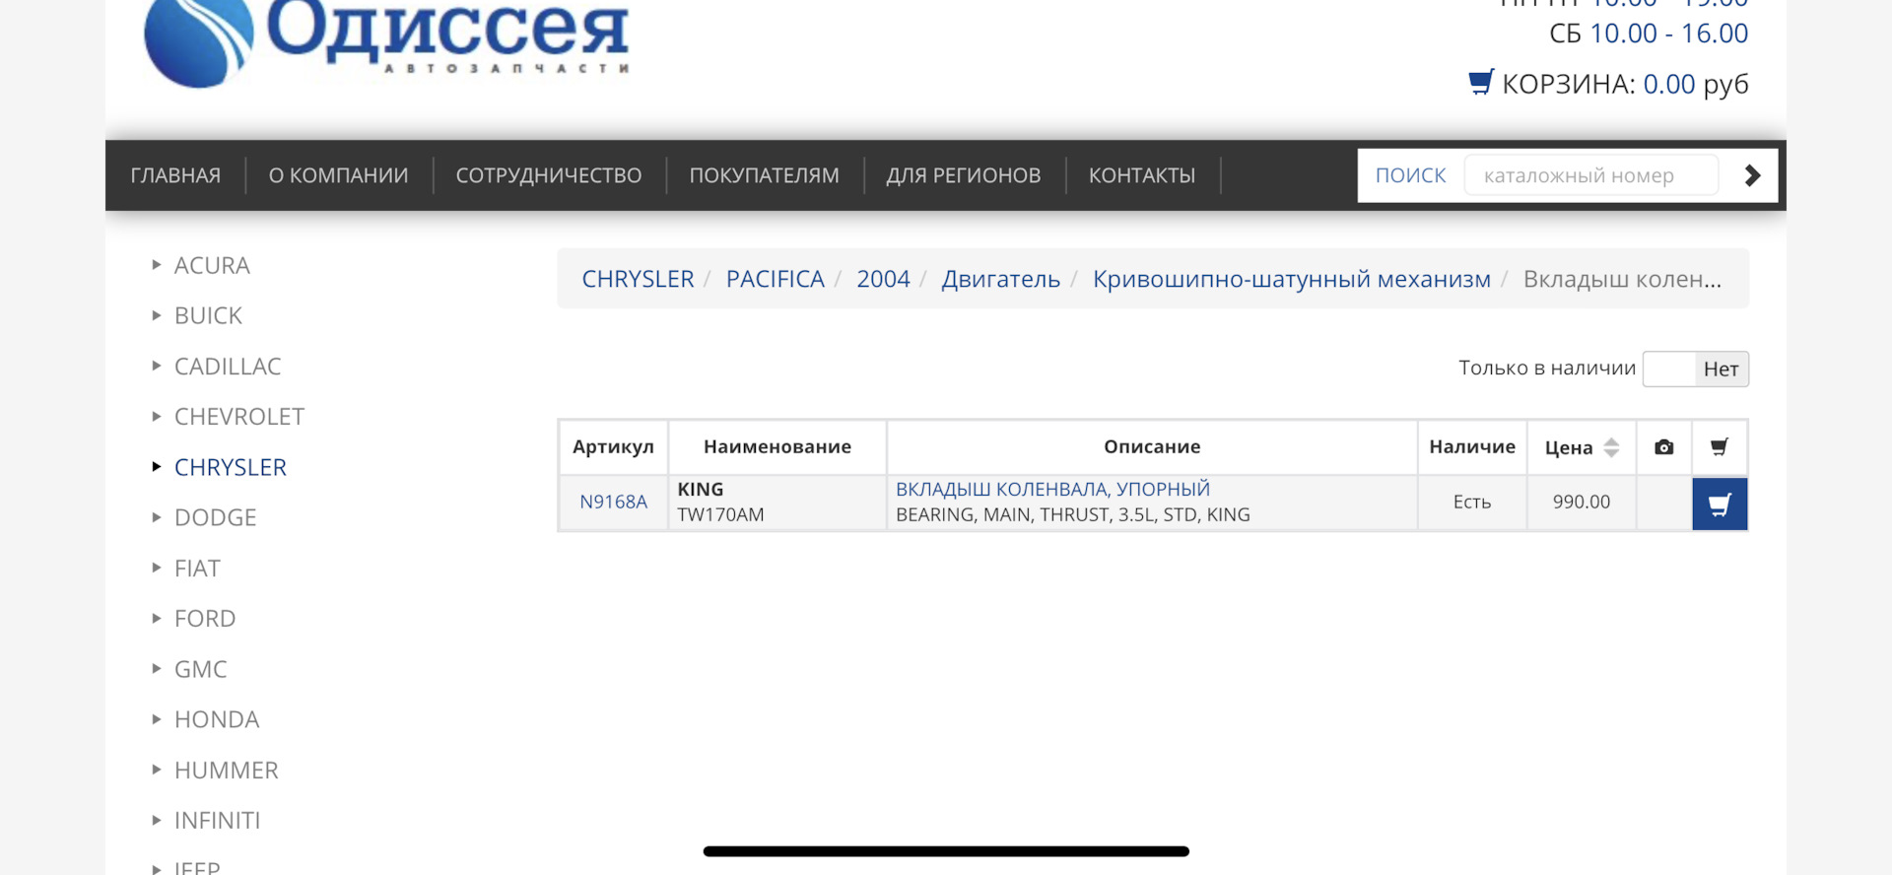
Task: Open ПОКУПАТЕЛЯМ menu item
Action: click(x=764, y=175)
